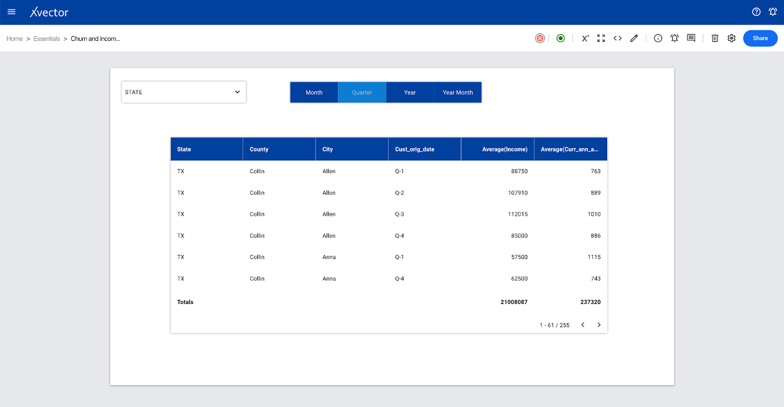Click the fullscreen expand icon
Image resolution: width=784 pixels, height=407 pixels.
coord(601,38)
